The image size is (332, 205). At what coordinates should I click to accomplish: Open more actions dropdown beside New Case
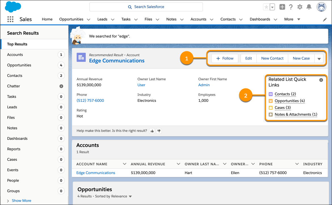pyautogui.click(x=319, y=59)
